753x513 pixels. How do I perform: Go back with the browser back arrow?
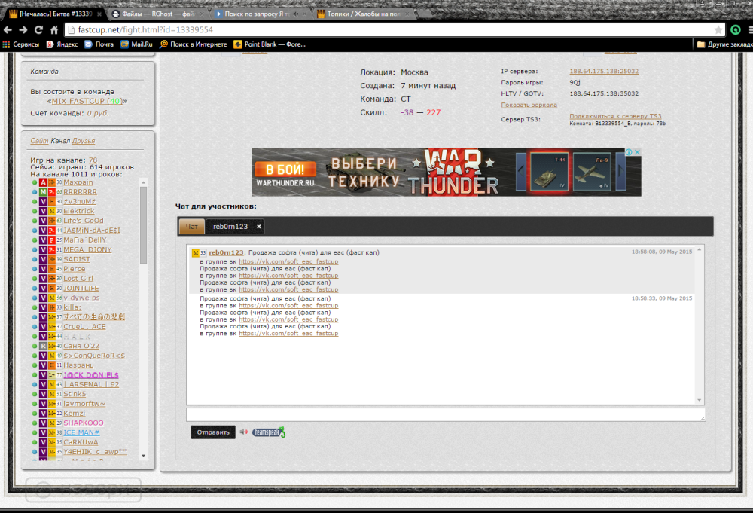click(8, 30)
